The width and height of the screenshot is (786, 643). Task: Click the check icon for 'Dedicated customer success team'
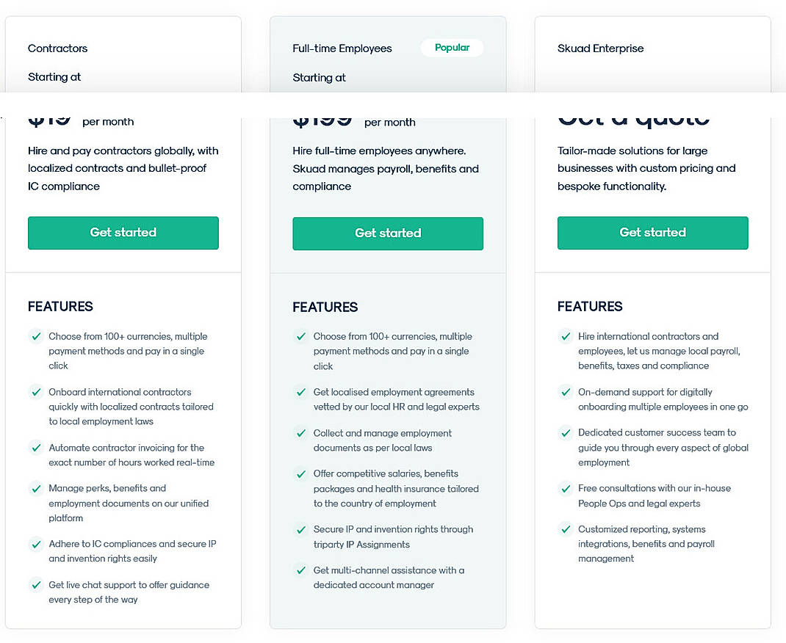[566, 433]
